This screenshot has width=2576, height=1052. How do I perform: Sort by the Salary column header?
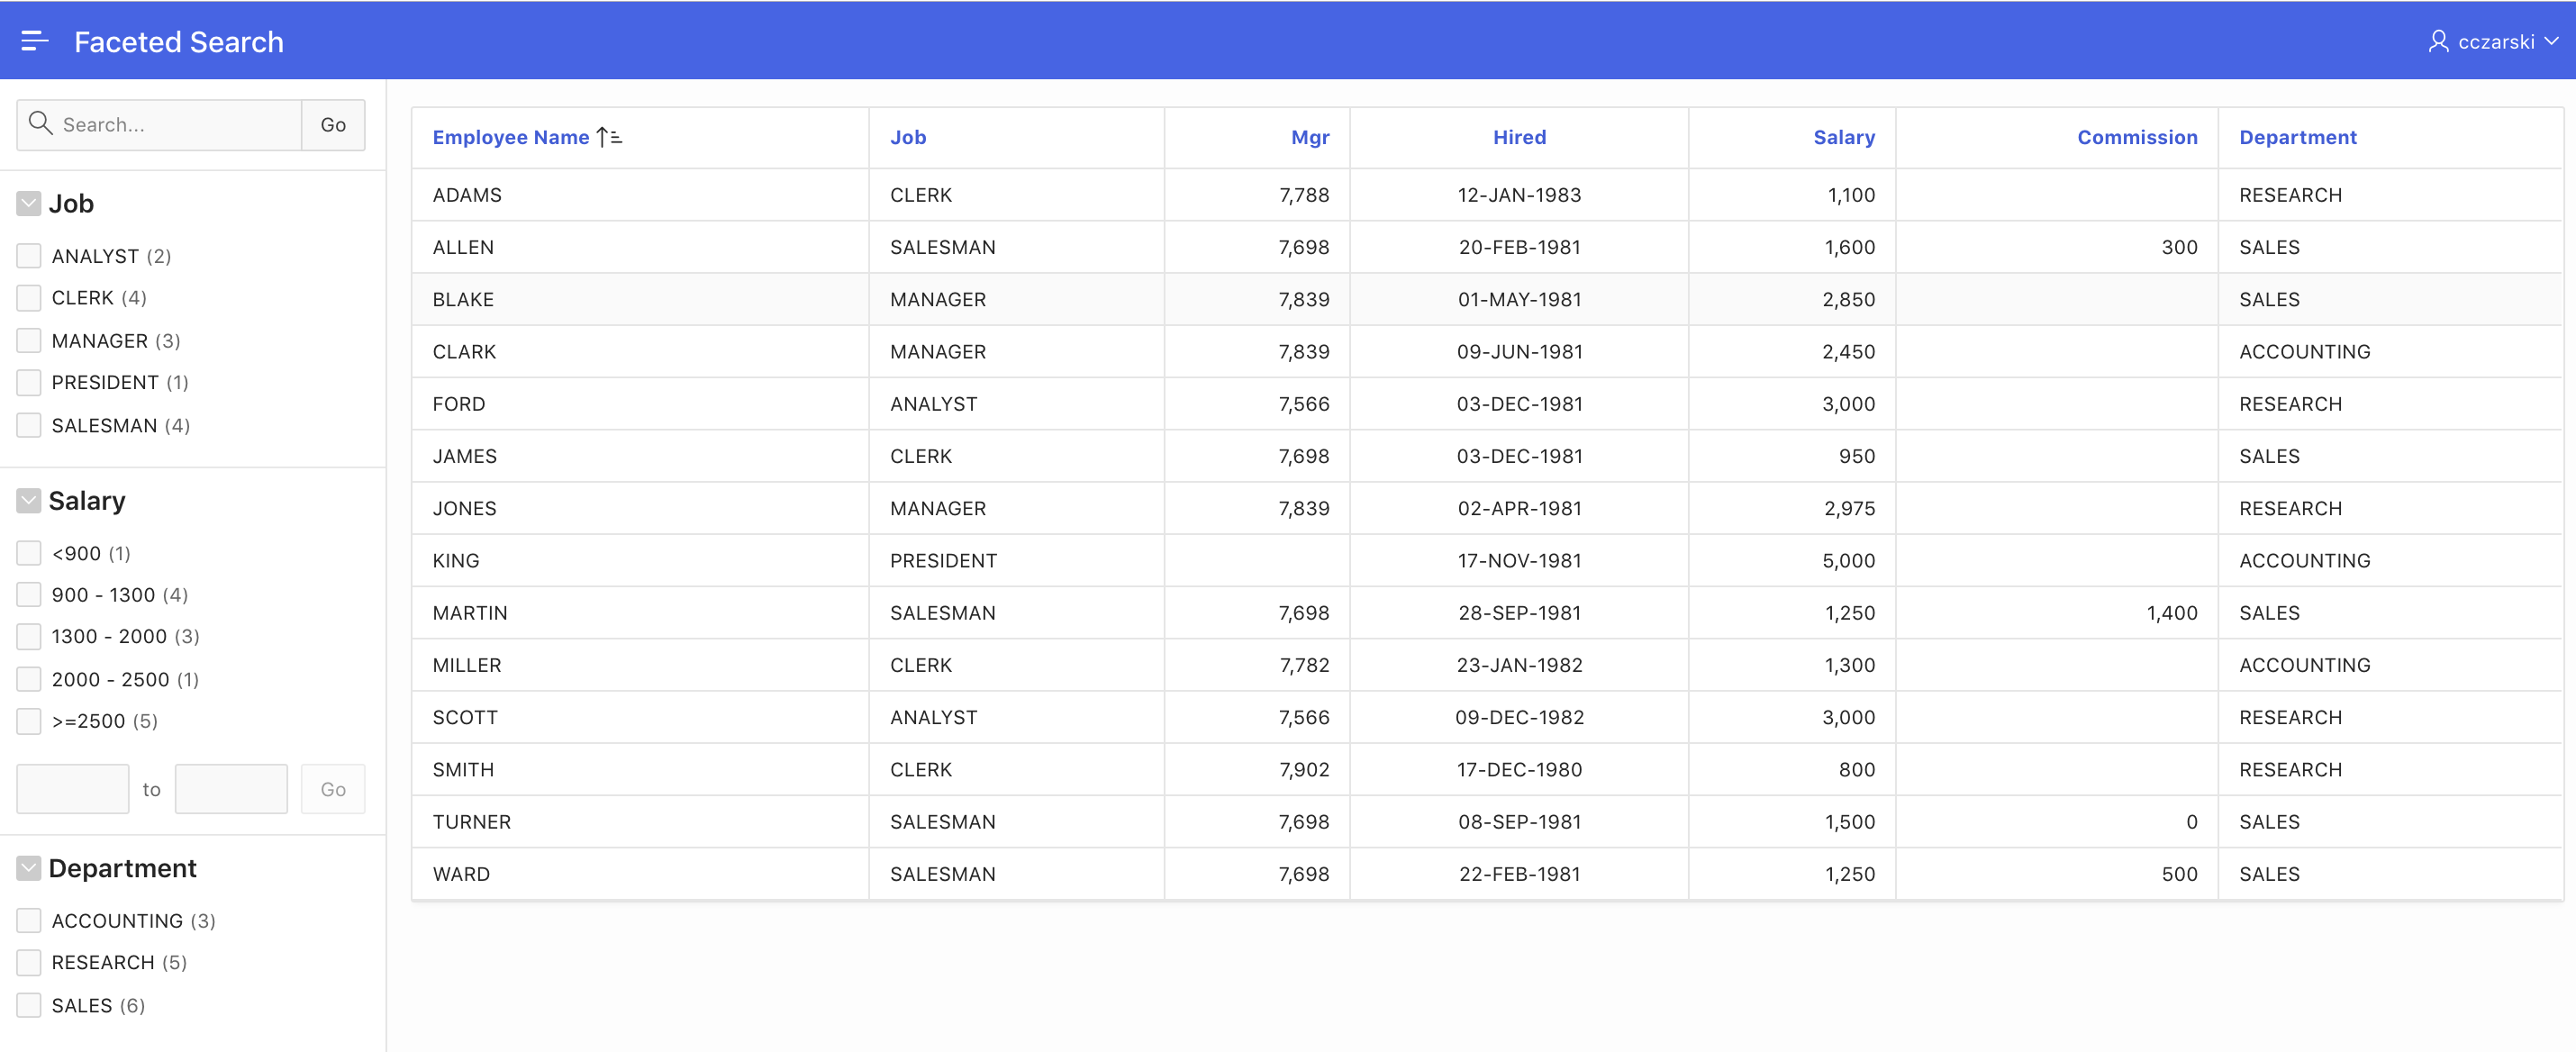coord(1844,137)
